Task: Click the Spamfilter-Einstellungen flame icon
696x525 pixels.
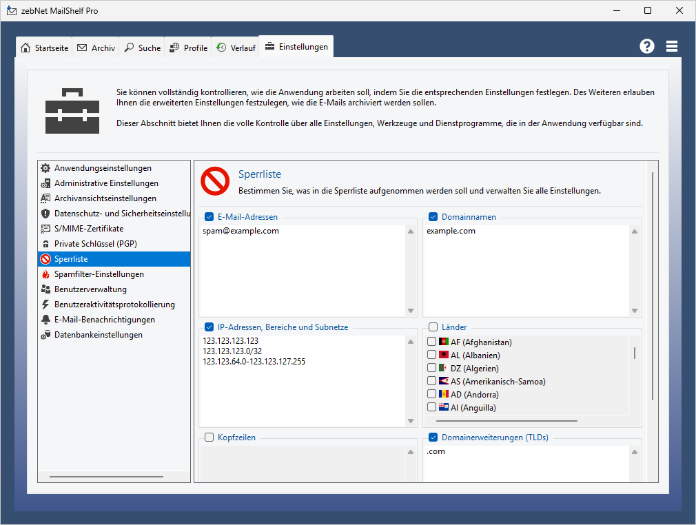Action: tap(45, 274)
